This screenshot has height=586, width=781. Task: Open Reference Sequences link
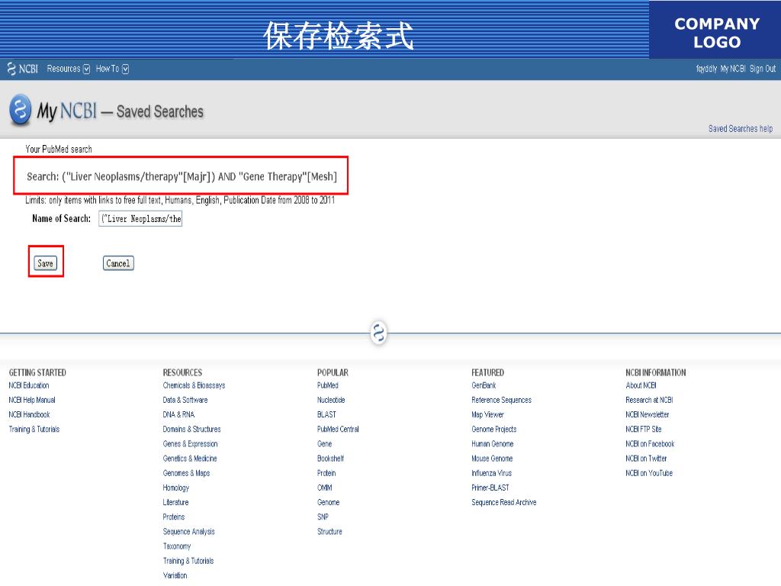[x=502, y=400]
